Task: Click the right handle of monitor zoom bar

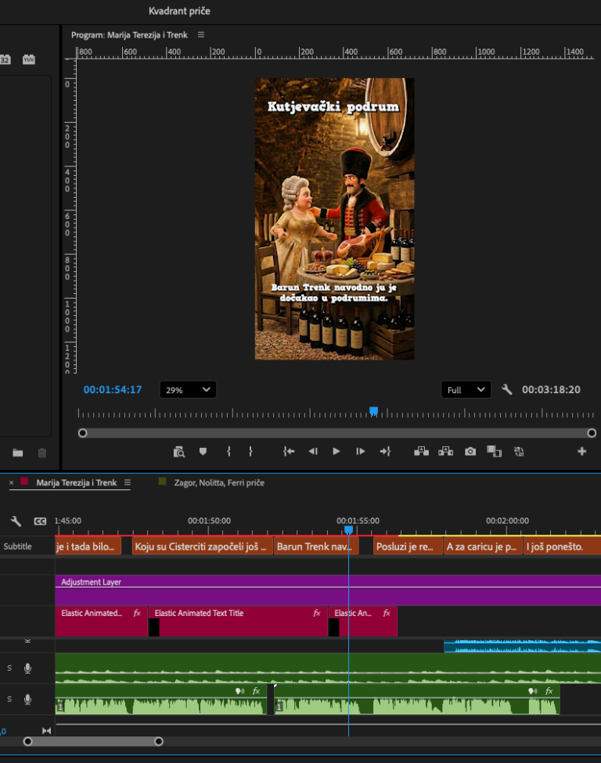Action: [x=592, y=433]
